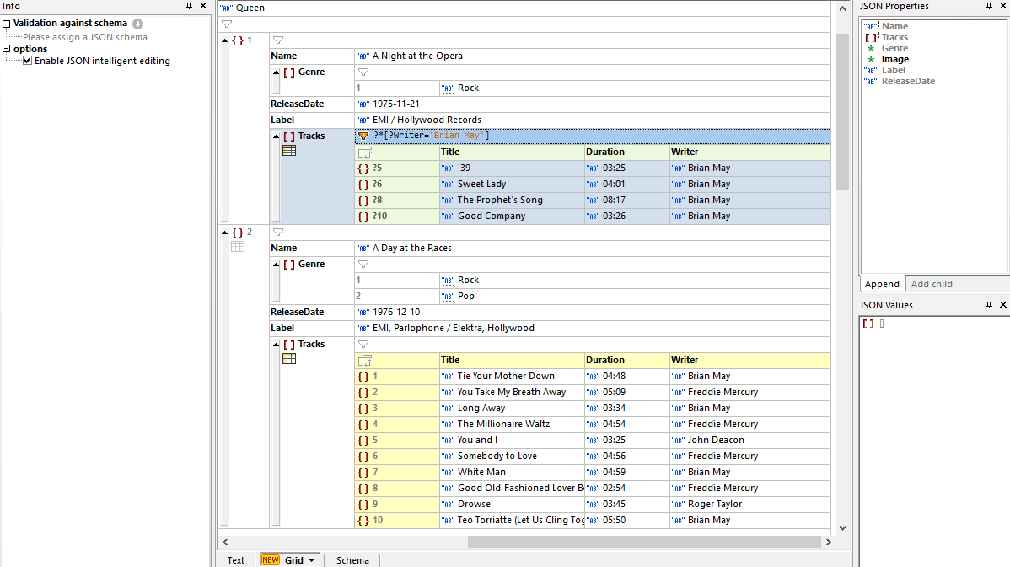Collapse album object 1 with its triangle
1010x567 pixels.
[x=224, y=40]
